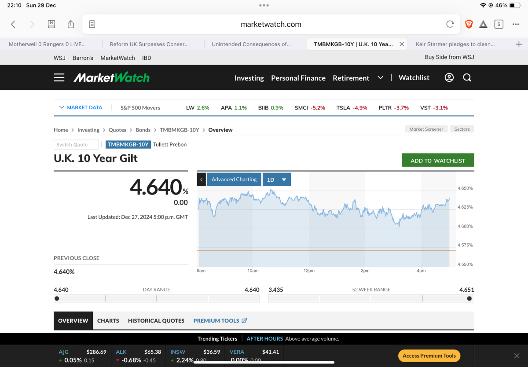Show open tabs count button
The width and height of the screenshot is (528, 367).
tap(499, 24)
